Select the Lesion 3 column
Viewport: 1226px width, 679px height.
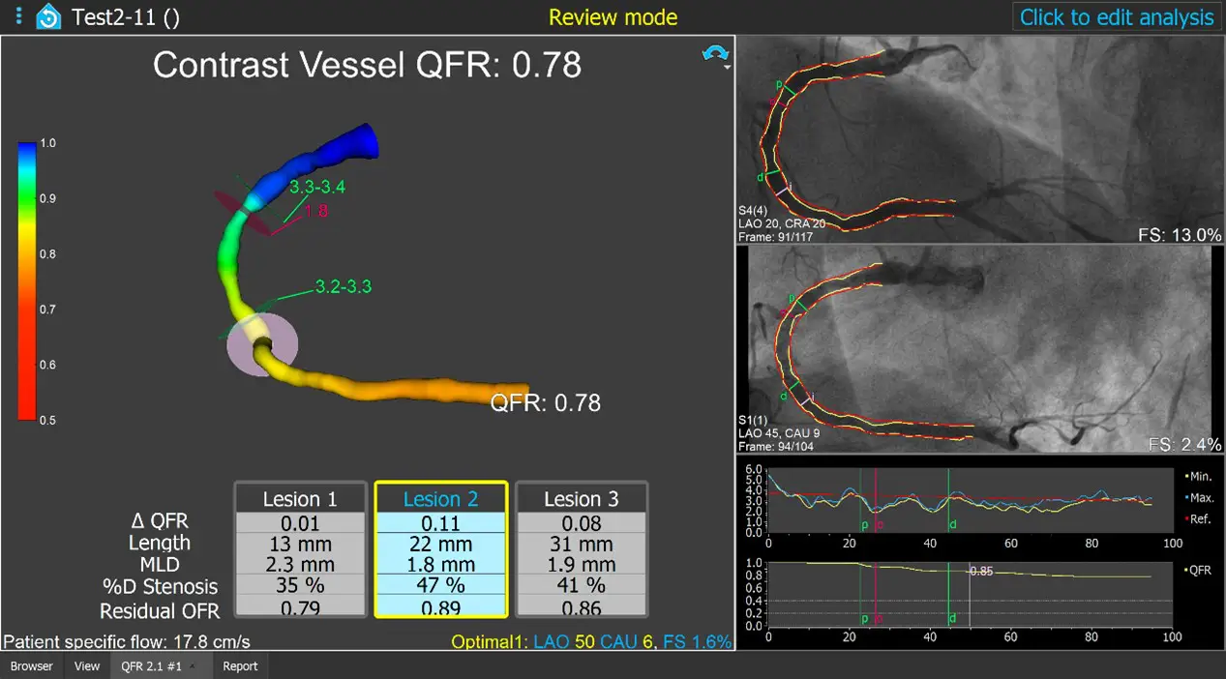(x=581, y=499)
